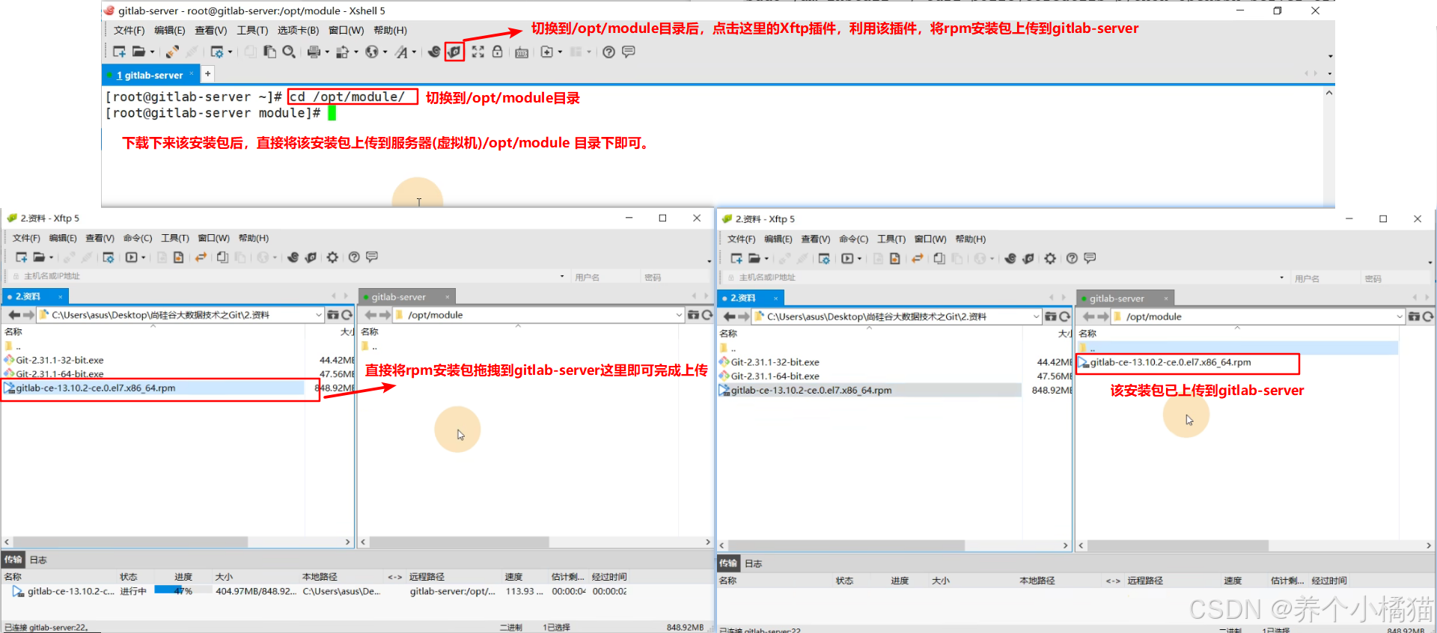
Task: Open host name dropdown arrow in right Xftp window
Action: click(1281, 278)
